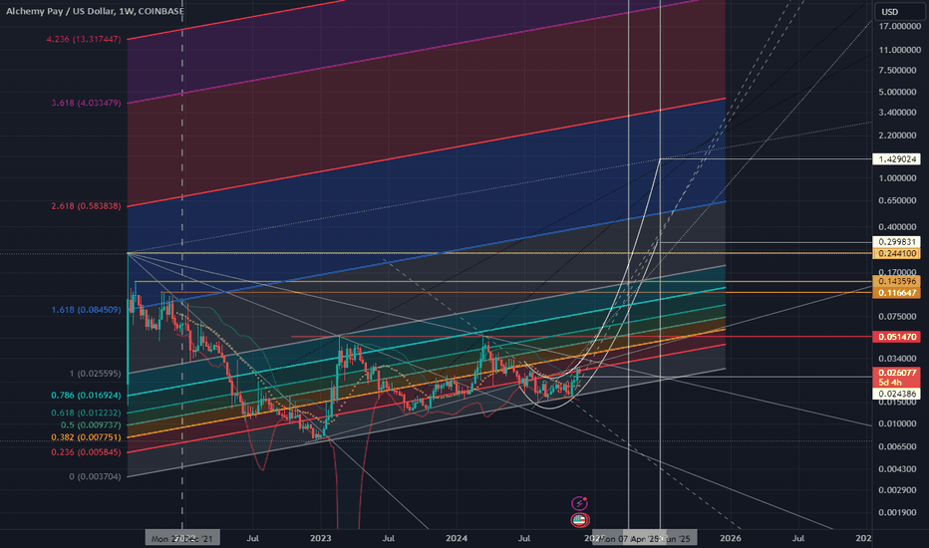
Task: Open the USD currency selector
Action: point(897,12)
